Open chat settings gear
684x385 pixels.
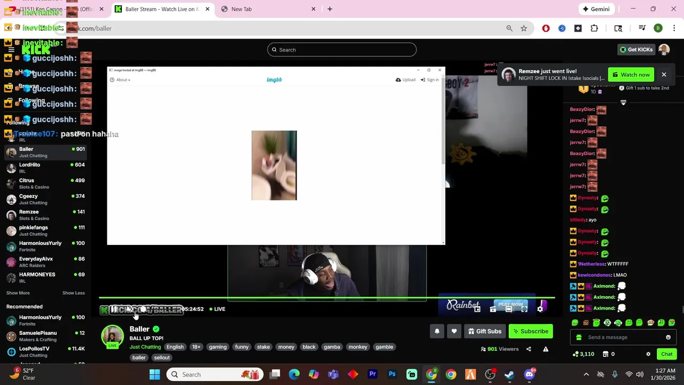pos(648,354)
